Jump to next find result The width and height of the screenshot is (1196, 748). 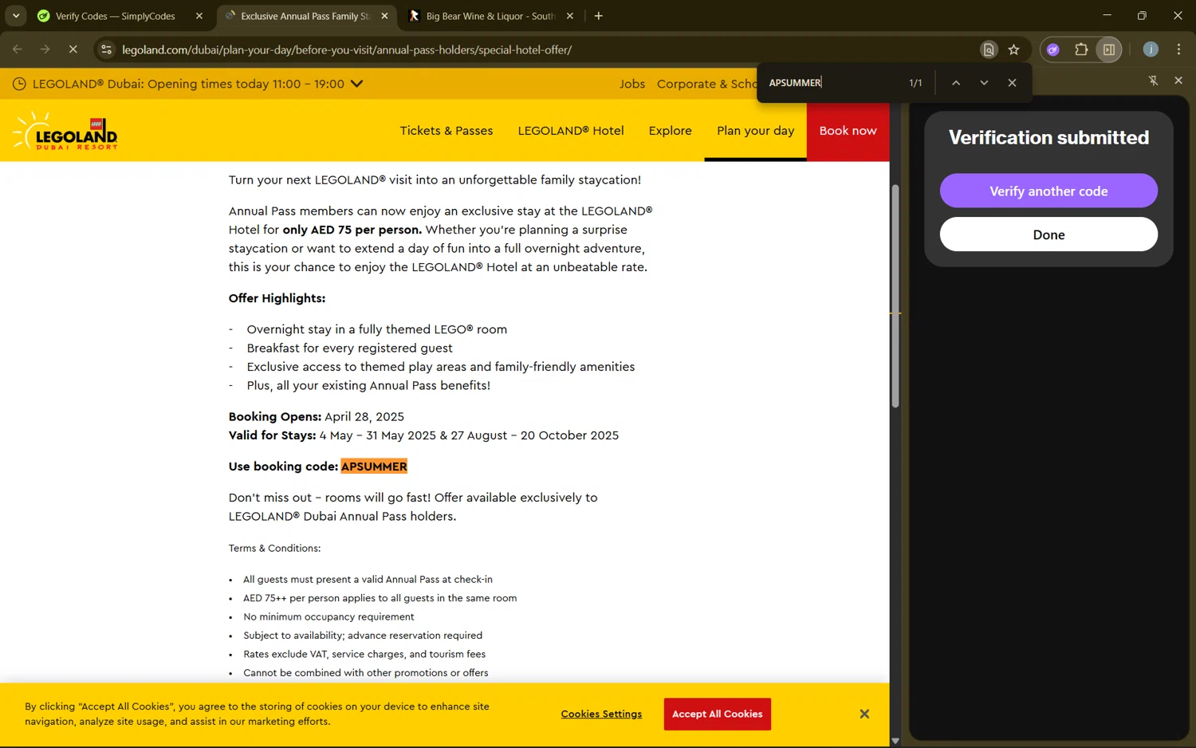(x=984, y=83)
